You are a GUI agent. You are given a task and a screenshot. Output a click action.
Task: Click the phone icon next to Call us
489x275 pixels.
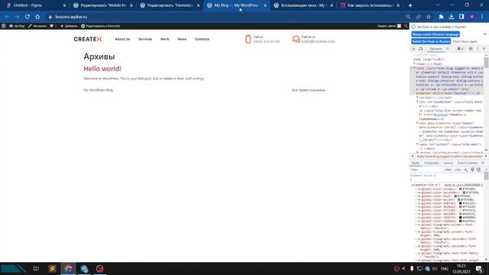[x=248, y=39]
